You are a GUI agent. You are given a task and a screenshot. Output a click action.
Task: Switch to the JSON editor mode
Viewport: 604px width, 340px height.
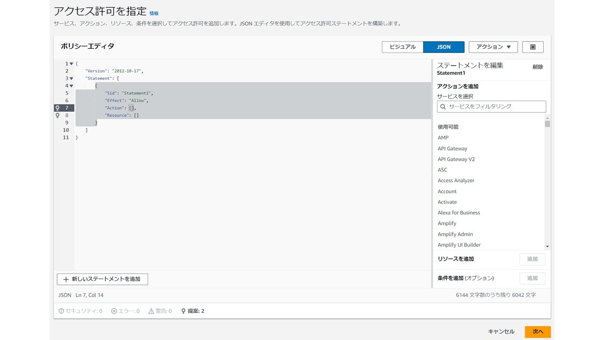coord(444,47)
